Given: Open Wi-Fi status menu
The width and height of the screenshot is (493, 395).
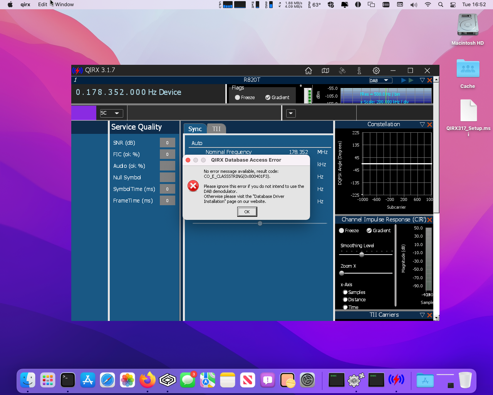Looking at the screenshot, I should tap(428, 5).
